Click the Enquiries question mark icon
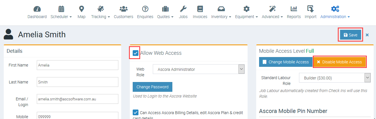 (145, 9)
